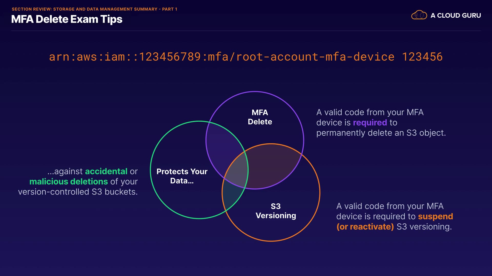The width and height of the screenshot is (492, 276).
Task: Click the green word accidental
Action: tap(106, 171)
